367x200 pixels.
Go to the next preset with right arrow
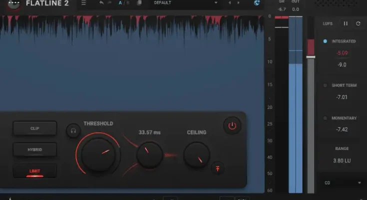click(238, 3)
